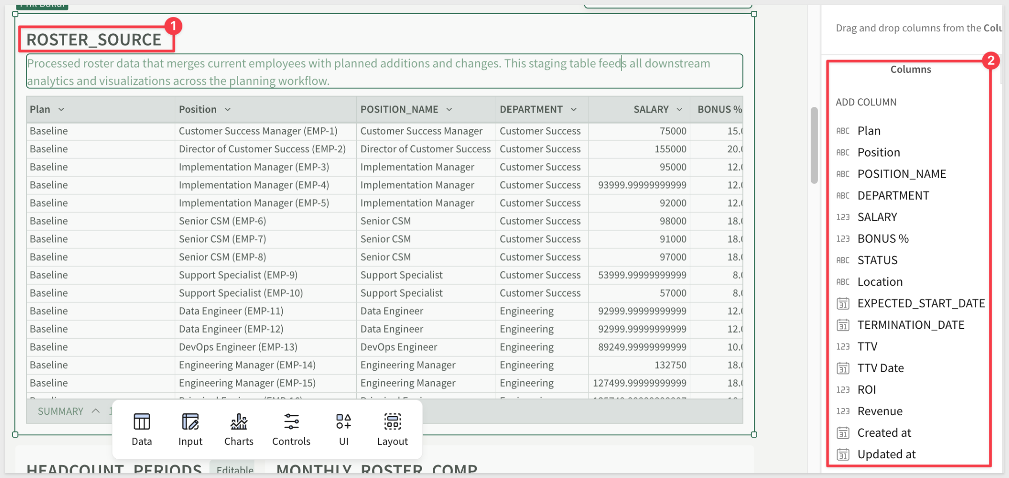Click the number icon beside ROI
Image resolution: width=1009 pixels, height=478 pixels.
[x=843, y=389]
